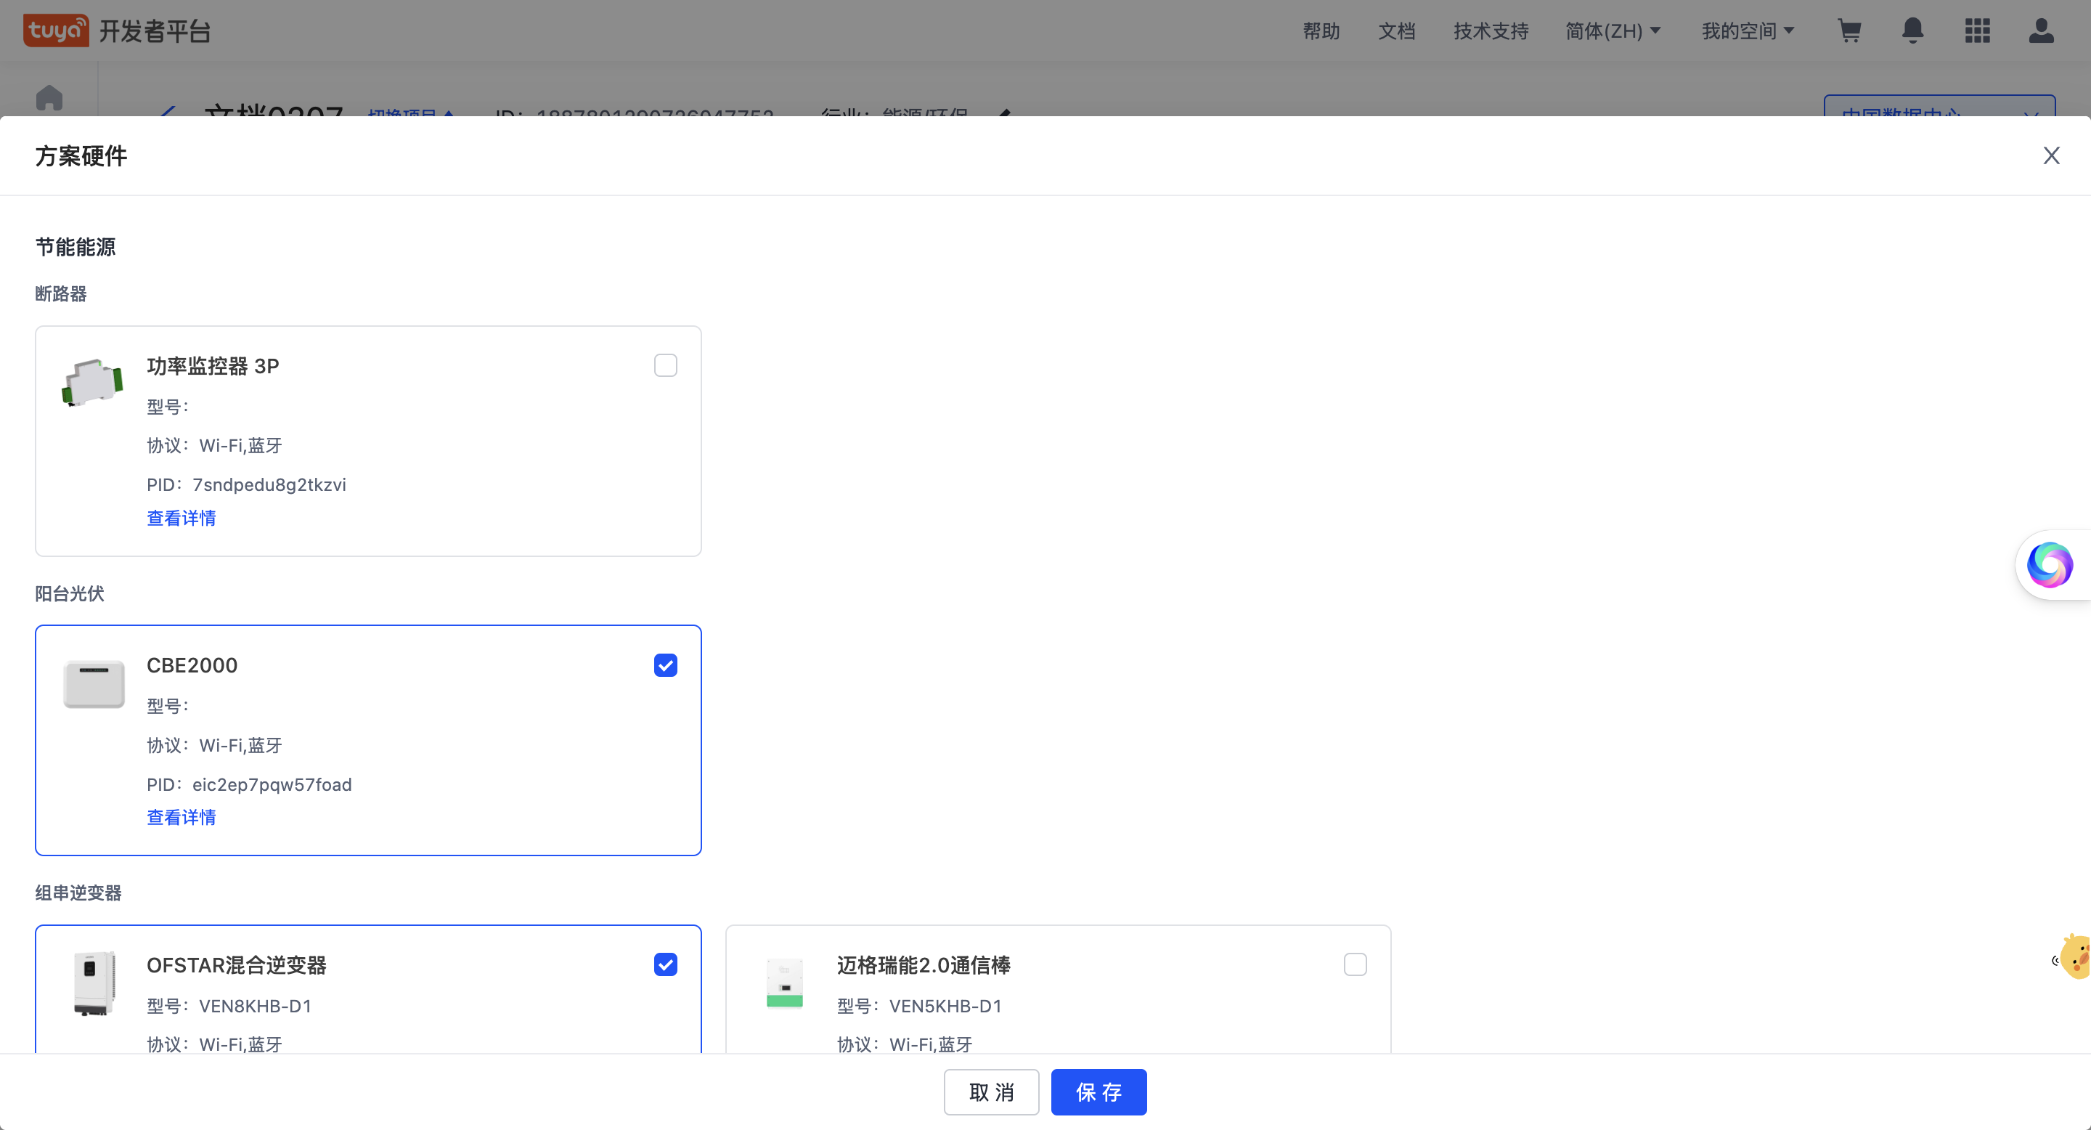Close the 方案硬件 dialog
This screenshot has width=2091, height=1130.
point(2051,155)
